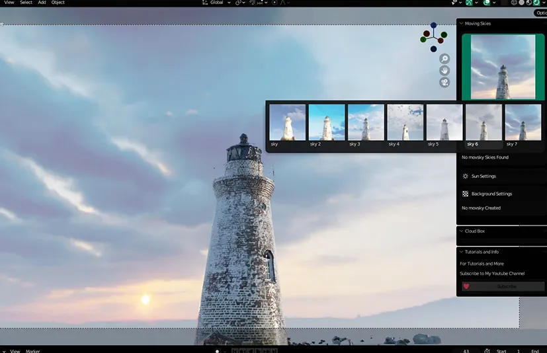Open the Object menu
547x353 pixels.
pyautogui.click(x=58, y=3)
